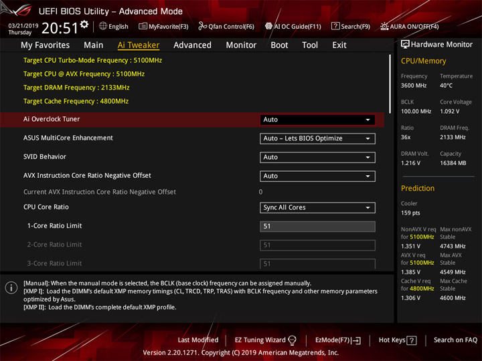Click Target Cache Frequency : 4800MHz text
Image resolution: width=482 pixels, height=361 pixels.
click(x=76, y=101)
